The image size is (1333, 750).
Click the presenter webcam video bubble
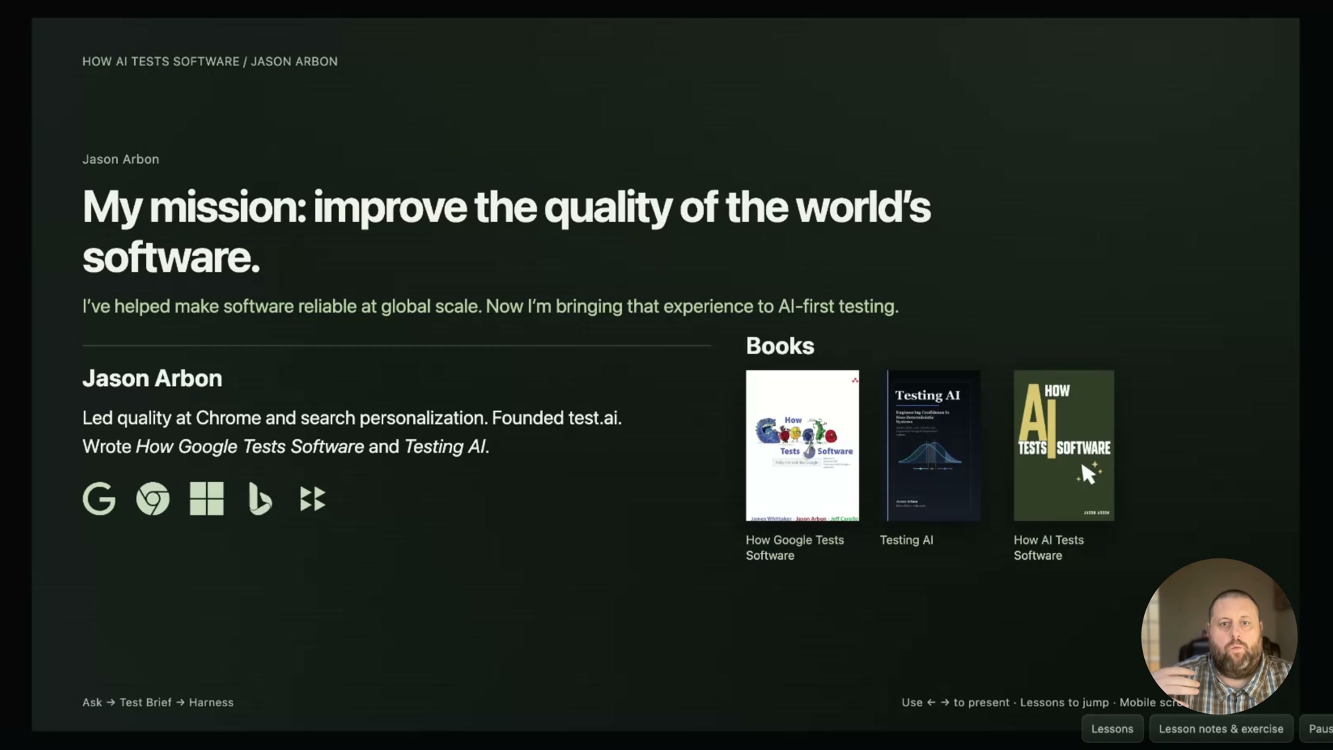pos(1219,636)
